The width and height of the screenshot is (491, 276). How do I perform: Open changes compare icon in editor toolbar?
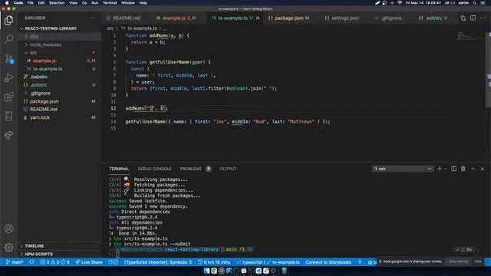coord(463,18)
